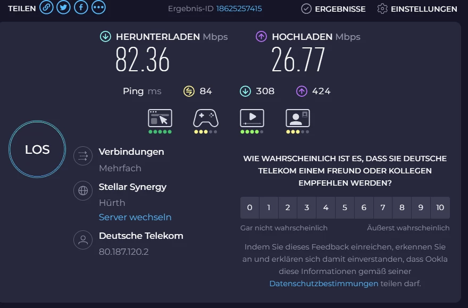This screenshot has width=468, height=308.
Task: Click the Gar nicht wahrscheinlich label
Action: tap(284, 228)
